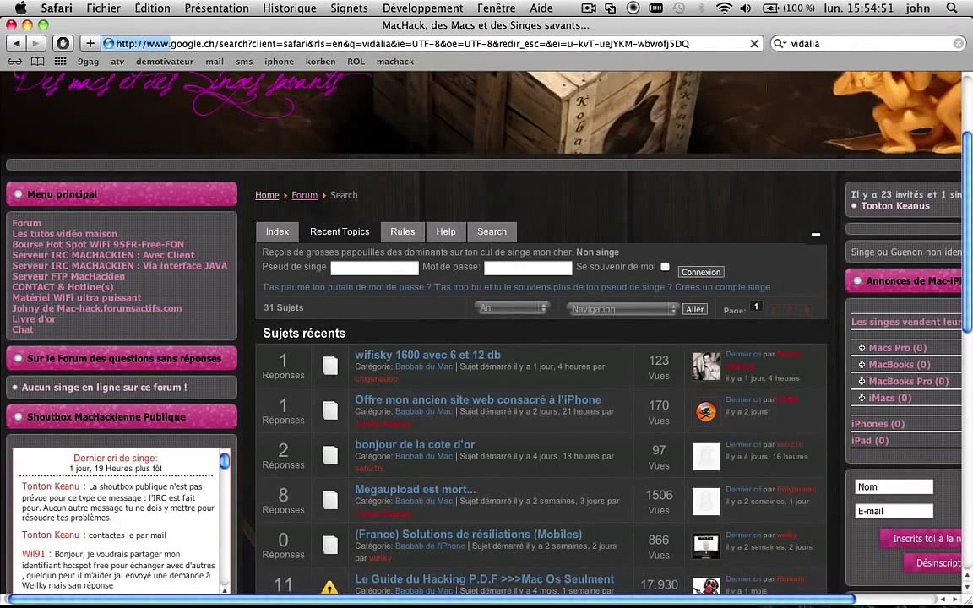Screen dimensions: 973x608
Task: Click the avatar thumbnail on the wifisky 1600 row
Action: 705,366
